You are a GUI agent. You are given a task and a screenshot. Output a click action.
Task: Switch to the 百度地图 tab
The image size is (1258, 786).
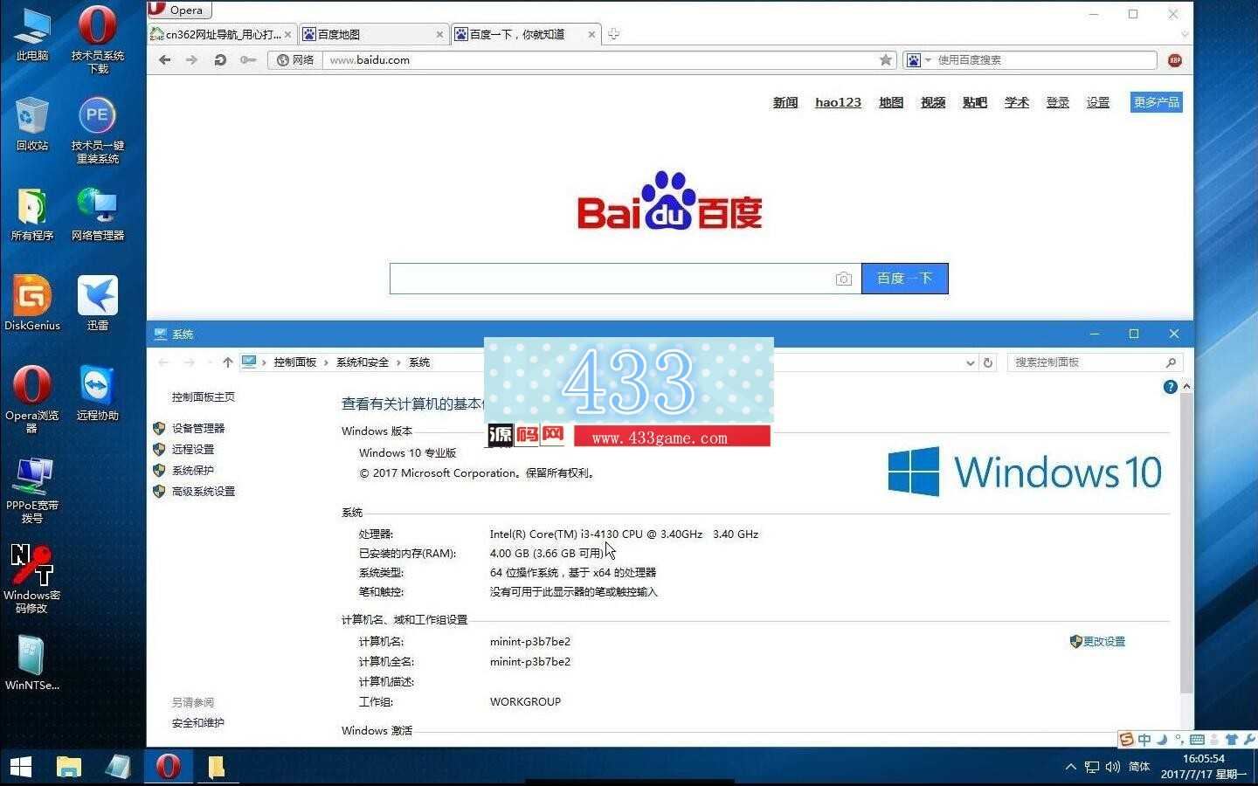tap(373, 34)
